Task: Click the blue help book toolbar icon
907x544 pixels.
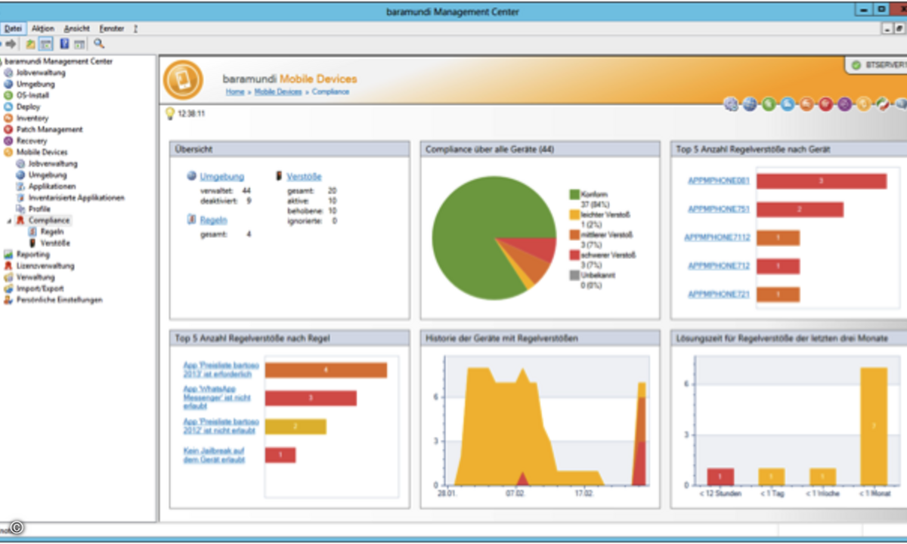Action: click(65, 44)
